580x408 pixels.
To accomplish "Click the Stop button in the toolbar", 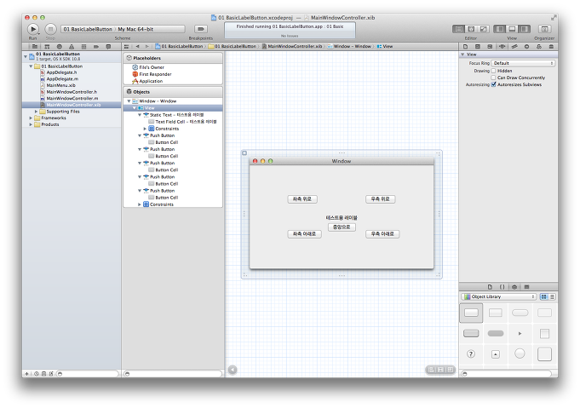I will pos(50,29).
